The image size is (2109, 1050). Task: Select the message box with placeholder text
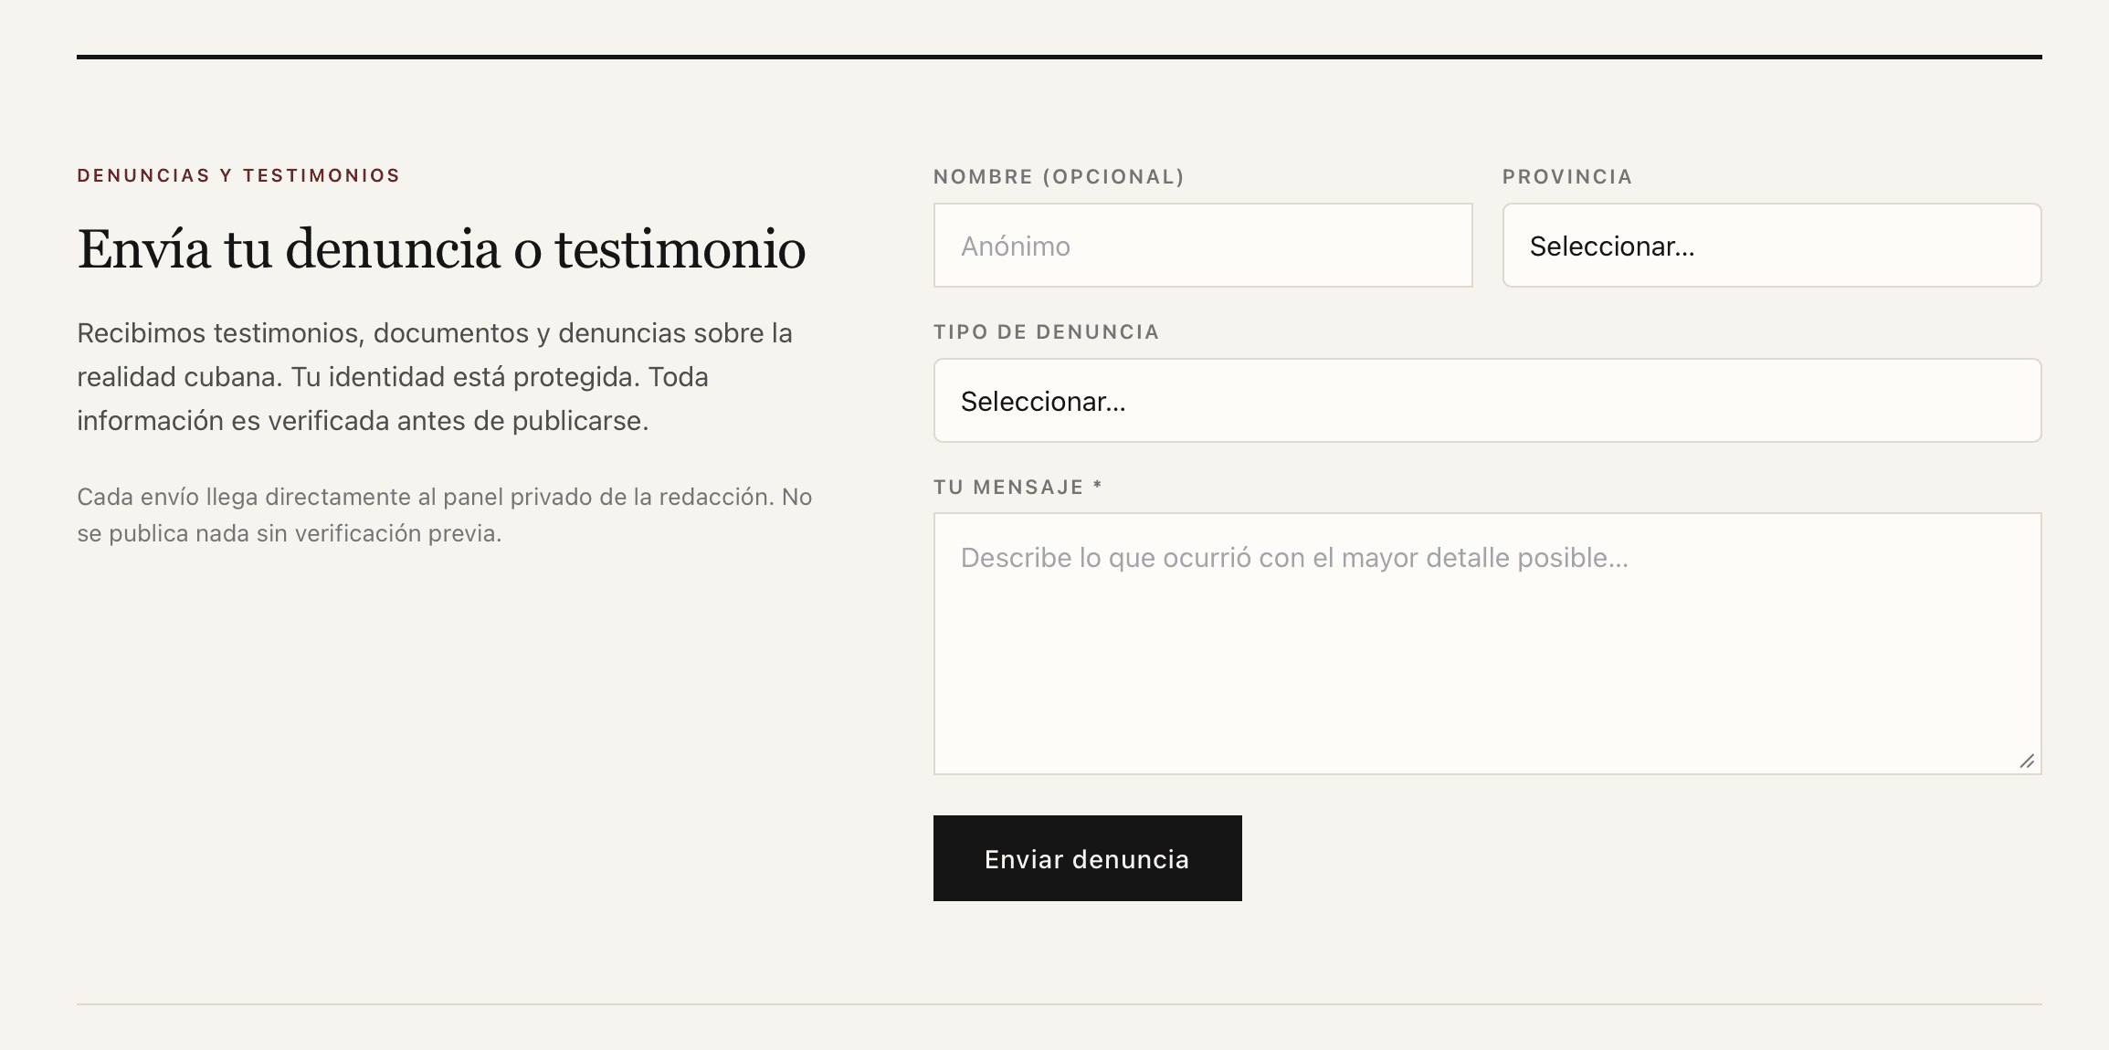(1486, 639)
